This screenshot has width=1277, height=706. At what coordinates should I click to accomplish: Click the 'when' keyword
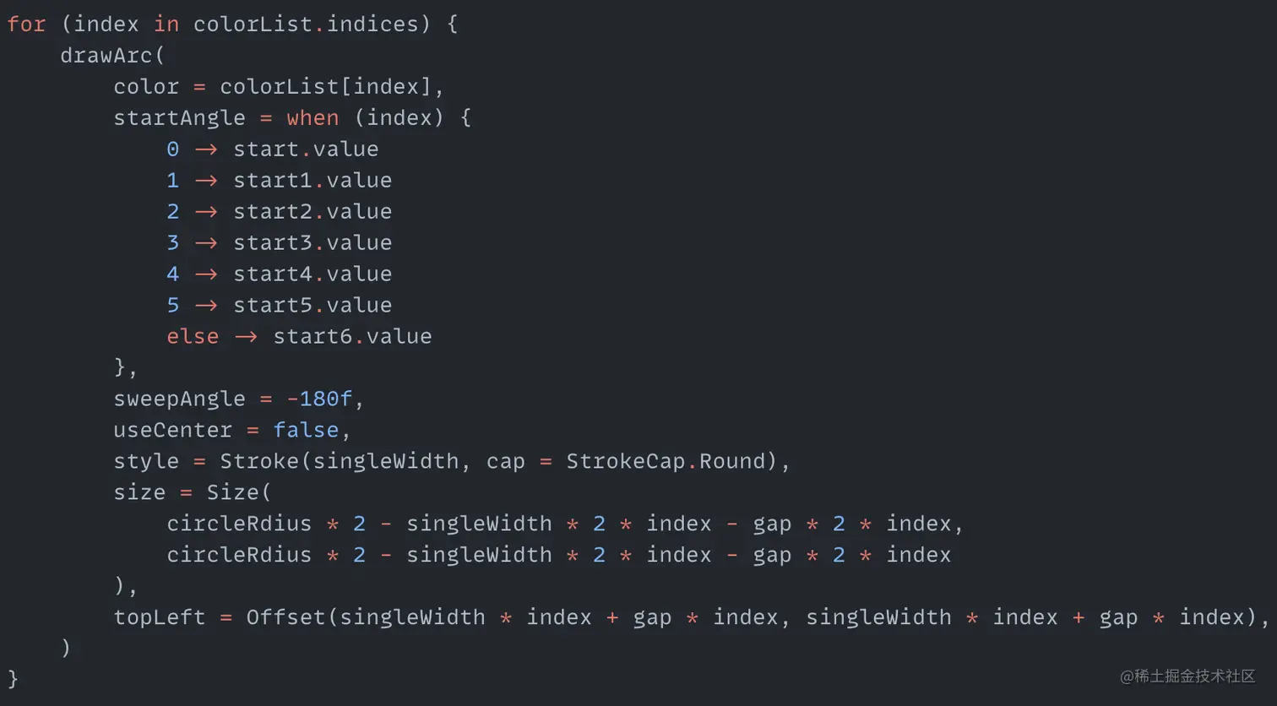tap(312, 118)
